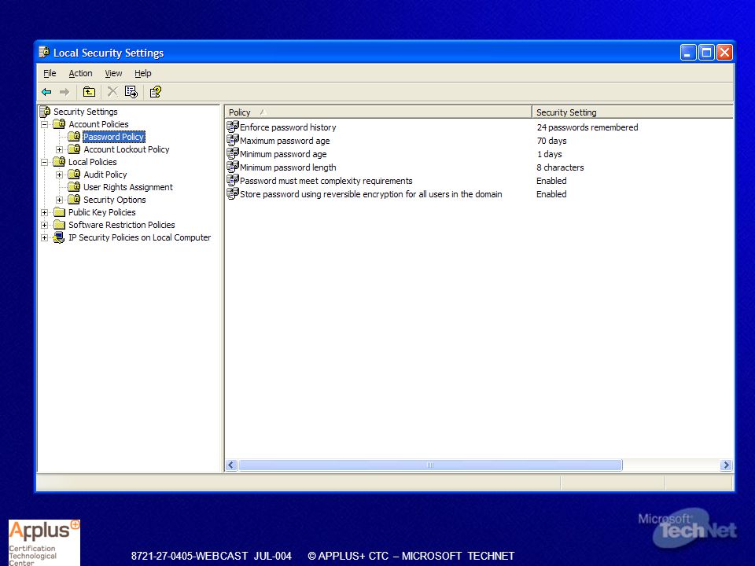Click the Security Settings root icon
This screenshot has width=755, height=566.
coord(45,112)
